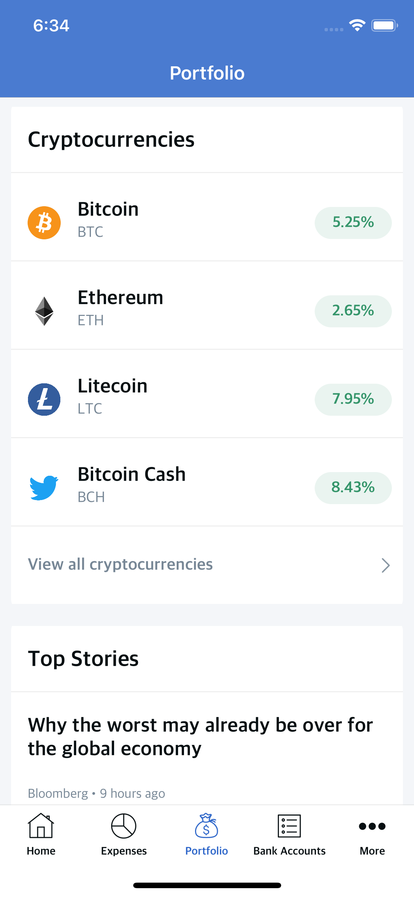414x897 pixels.
Task: Tap the Litecoin blue logo icon
Action: 44,400
